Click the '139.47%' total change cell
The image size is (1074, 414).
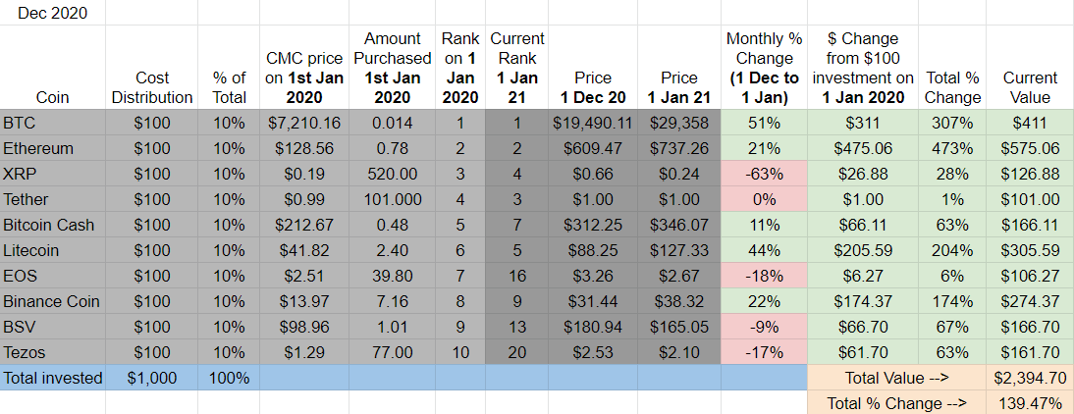point(1031,402)
